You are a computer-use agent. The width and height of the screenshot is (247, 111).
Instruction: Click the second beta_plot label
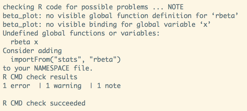tap(20, 25)
